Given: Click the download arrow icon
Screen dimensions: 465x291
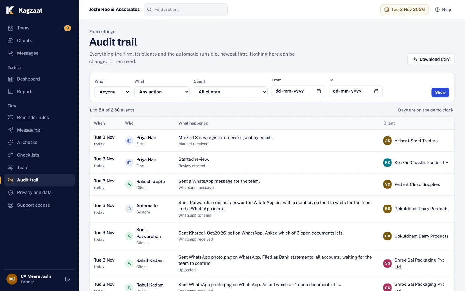Looking at the screenshot, I should point(415,59).
